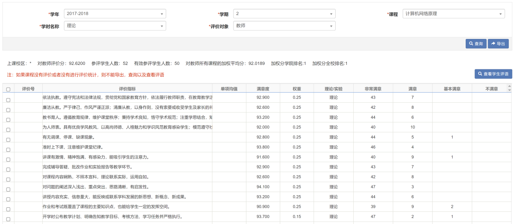The image size is (514, 224).
Task: Click 非常满意 count 39
Action: pos(373,207)
